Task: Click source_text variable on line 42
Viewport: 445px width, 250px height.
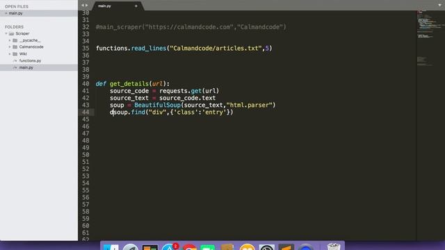Action: (129, 98)
